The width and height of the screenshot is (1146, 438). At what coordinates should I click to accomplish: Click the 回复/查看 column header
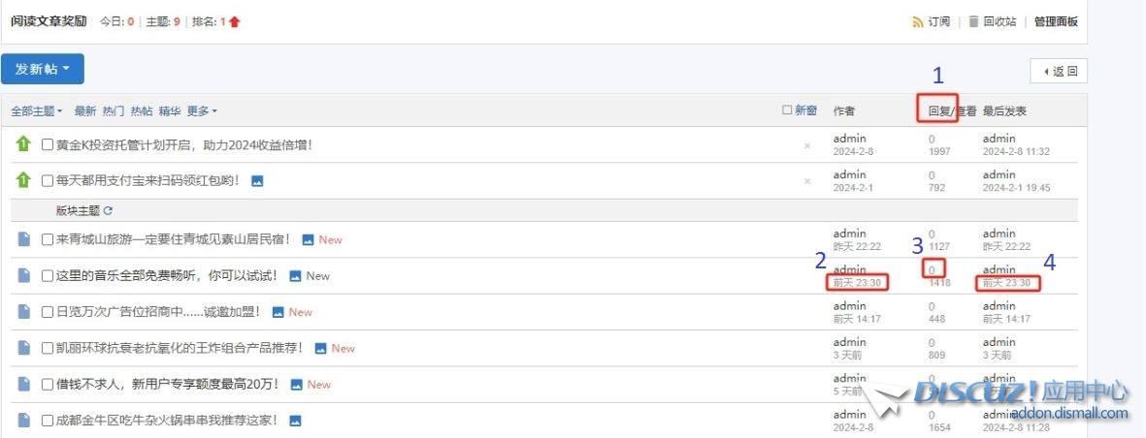click(938, 111)
